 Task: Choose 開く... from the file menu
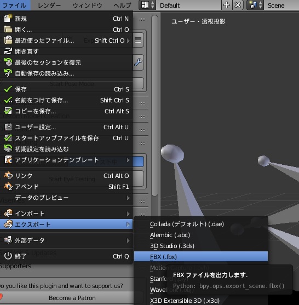tap(66, 30)
